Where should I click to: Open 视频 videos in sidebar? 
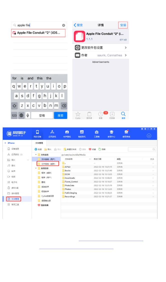[11, 177]
